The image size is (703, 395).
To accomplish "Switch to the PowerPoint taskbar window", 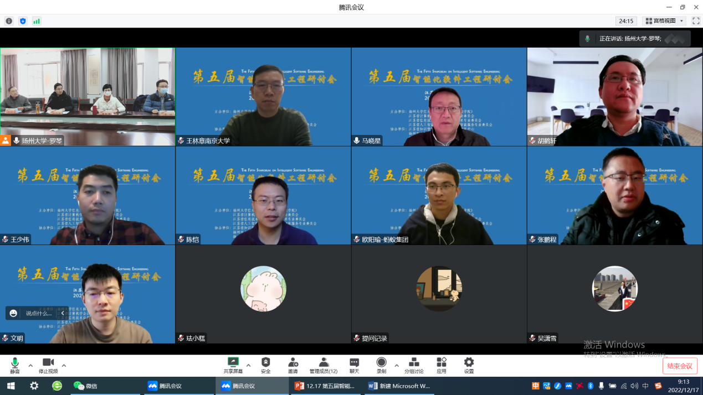I will (x=325, y=386).
